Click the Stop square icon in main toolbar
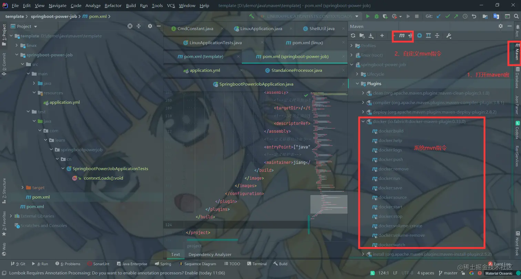Viewport: 521px width, 279px height. click(x=417, y=16)
